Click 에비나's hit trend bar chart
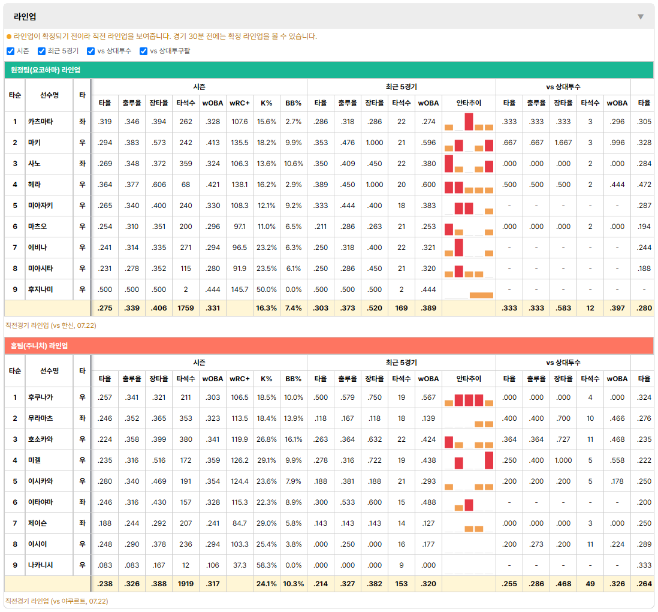The image size is (658, 612). pyautogui.click(x=469, y=248)
